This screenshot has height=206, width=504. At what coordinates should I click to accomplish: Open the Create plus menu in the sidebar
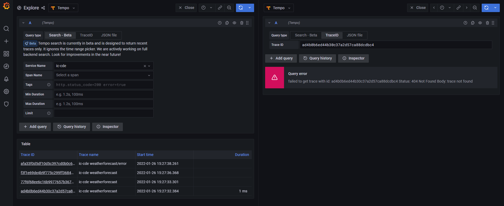coord(6,41)
